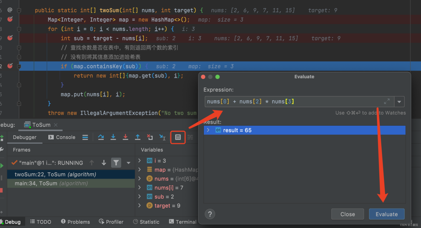Click the Run to Cursor icon
421x228 pixels.
[x=162, y=137]
